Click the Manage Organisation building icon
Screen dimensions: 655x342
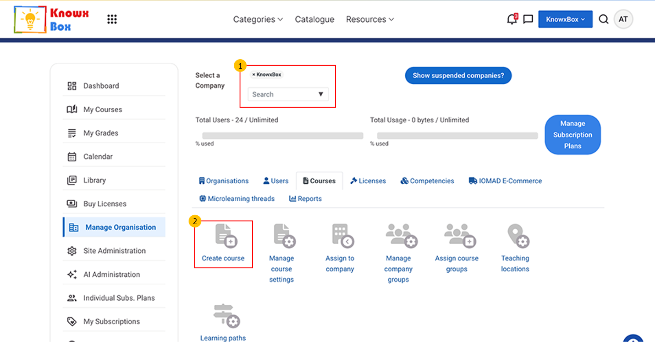[74, 227]
